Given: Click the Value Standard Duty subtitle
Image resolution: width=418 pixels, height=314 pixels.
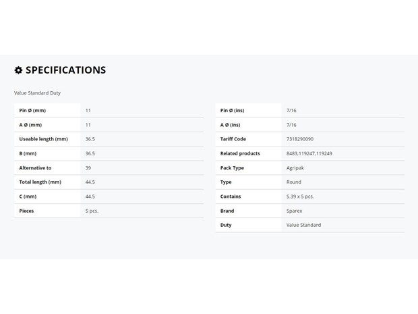Looking at the screenshot, I should pyautogui.click(x=37, y=93).
